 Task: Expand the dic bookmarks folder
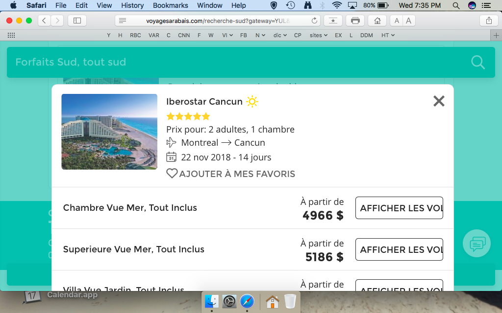pyautogui.click(x=280, y=35)
